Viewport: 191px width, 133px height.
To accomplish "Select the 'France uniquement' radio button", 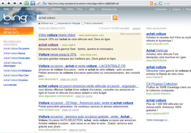I will [x=83, y=23].
